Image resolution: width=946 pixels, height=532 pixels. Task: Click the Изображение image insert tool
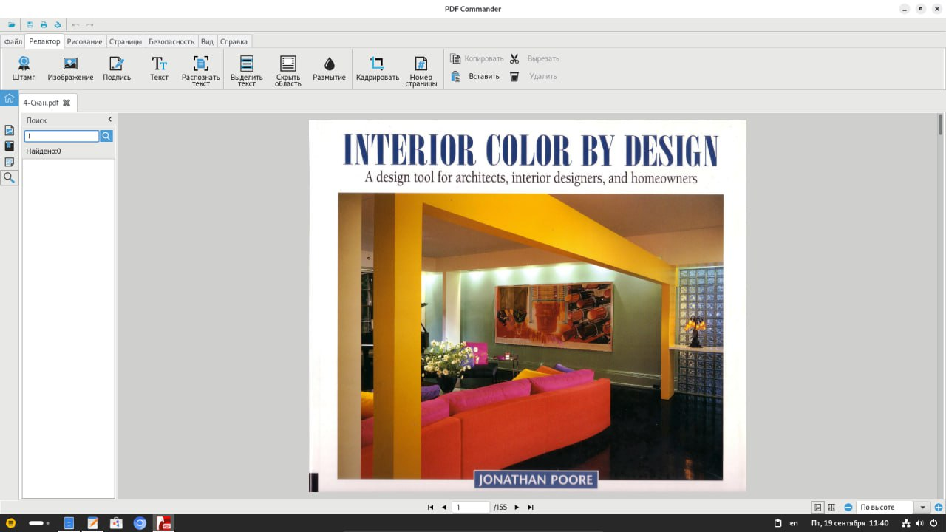[x=70, y=69]
